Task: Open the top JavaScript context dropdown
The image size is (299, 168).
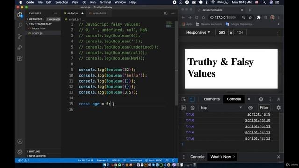Action: pyautogui.click(x=221, y=108)
